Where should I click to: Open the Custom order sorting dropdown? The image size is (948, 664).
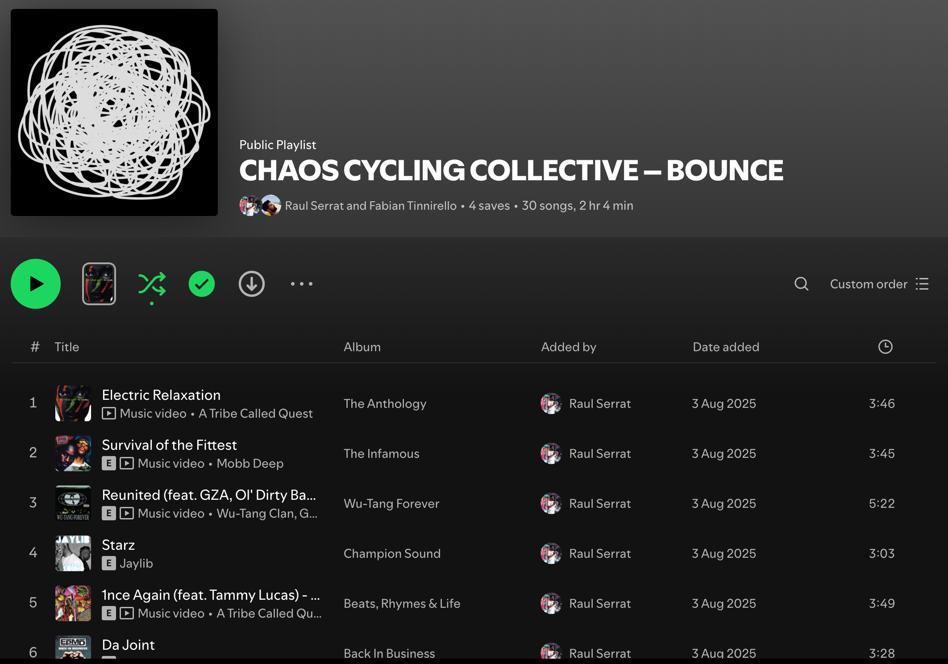coord(868,284)
